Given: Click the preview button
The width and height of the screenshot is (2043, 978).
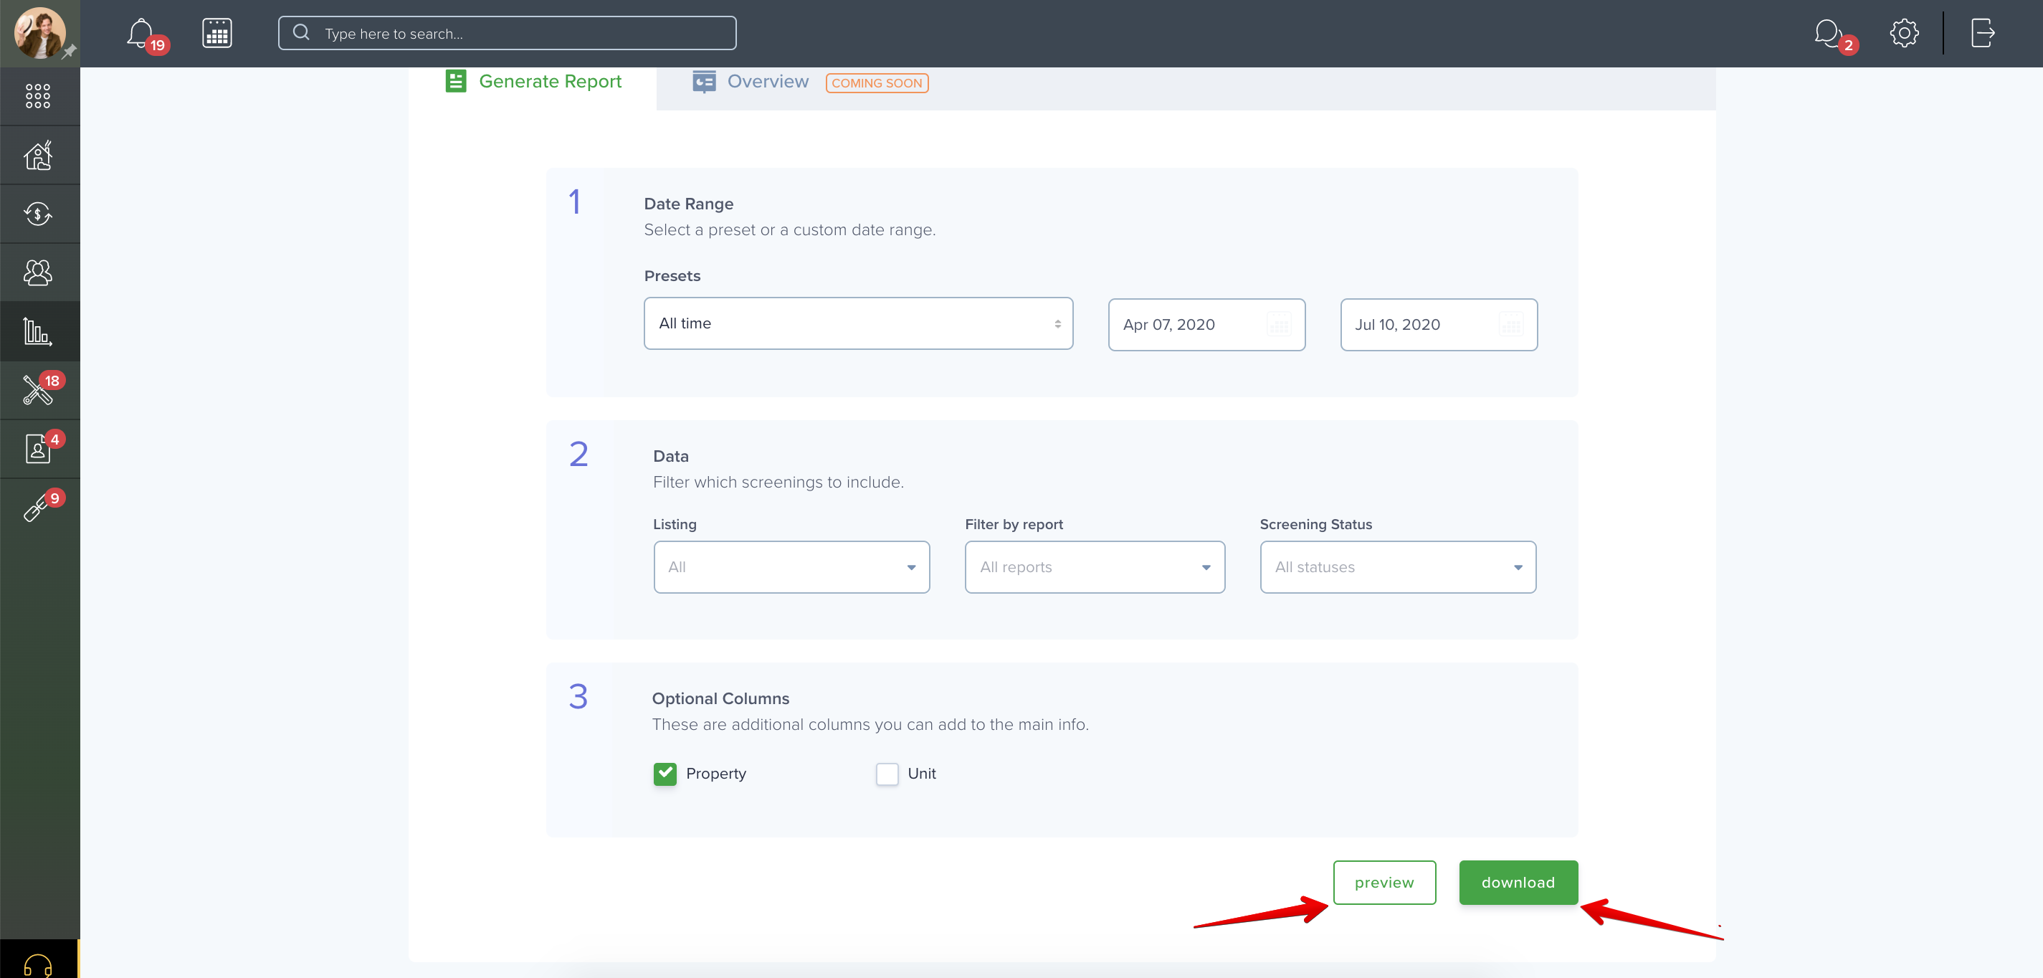Looking at the screenshot, I should [x=1384, y=882].
